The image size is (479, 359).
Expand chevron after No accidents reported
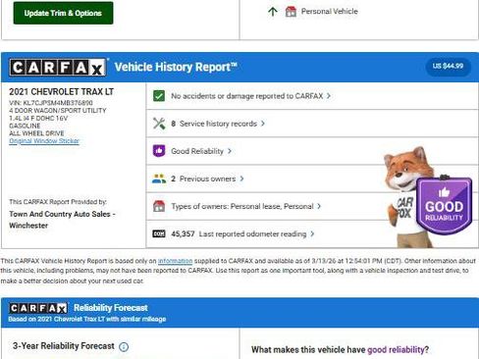tap(329, 96)
